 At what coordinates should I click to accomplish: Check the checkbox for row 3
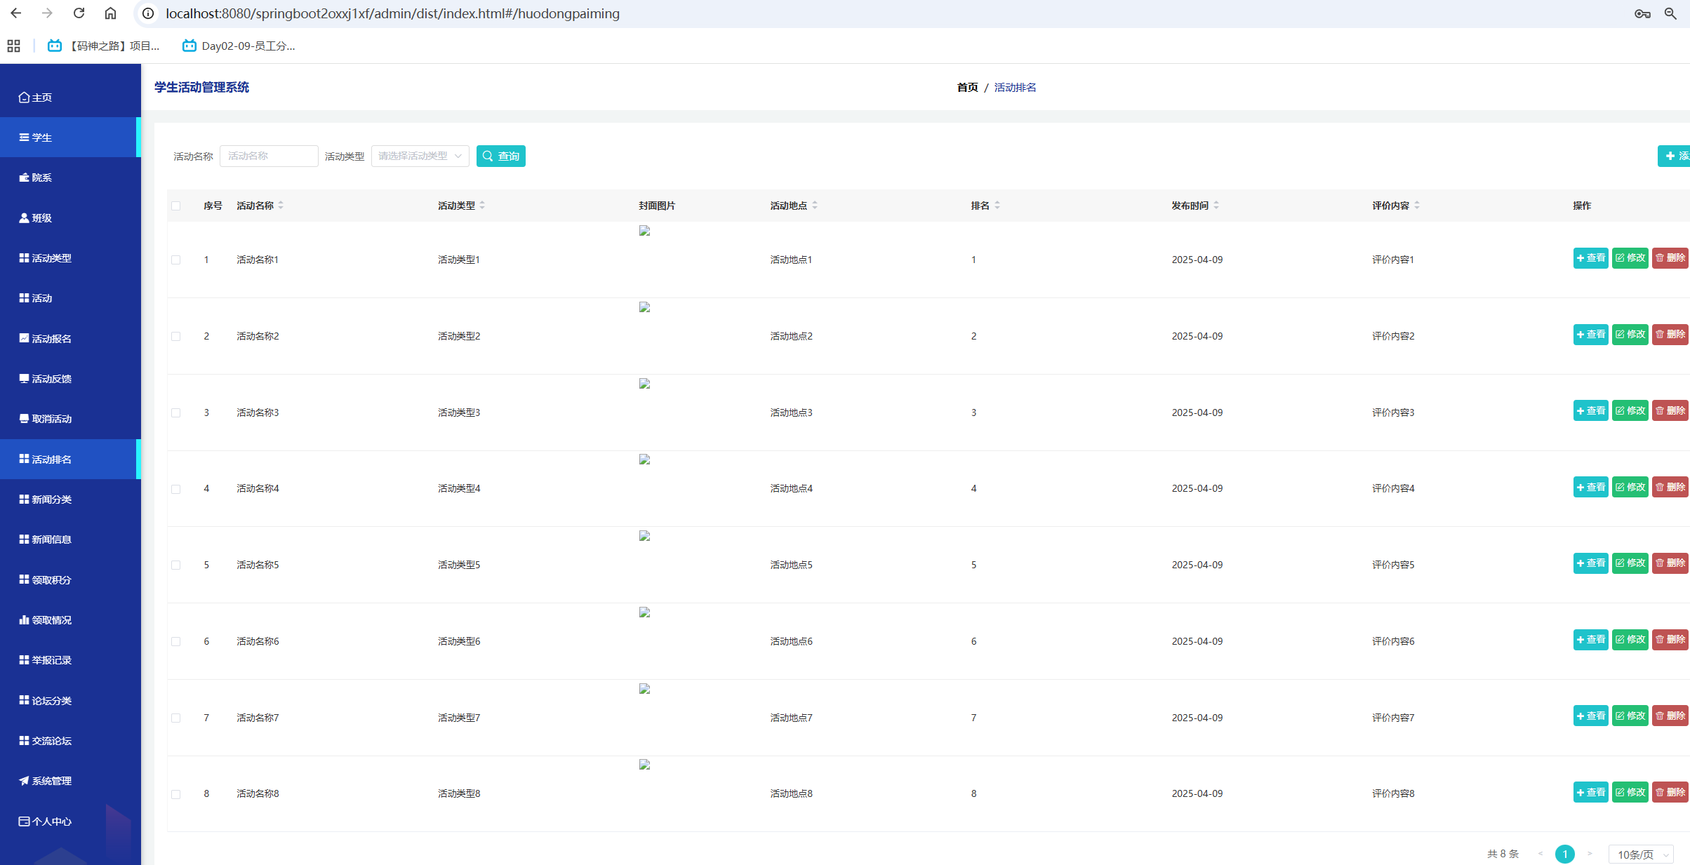pos(176,413)
